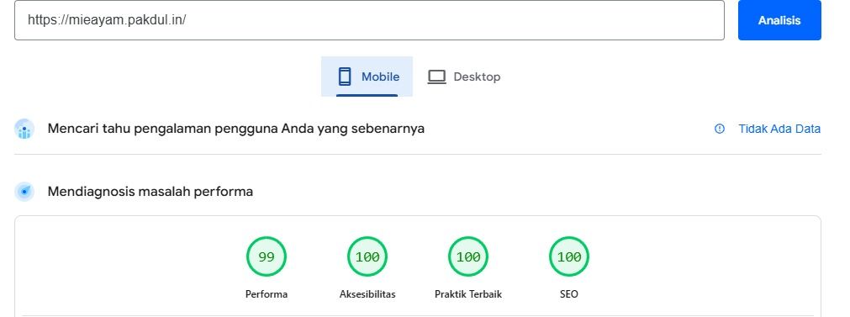The image size is (850, 317).
Task: Select the Performa score gauge 99
Action: [267, 256]
